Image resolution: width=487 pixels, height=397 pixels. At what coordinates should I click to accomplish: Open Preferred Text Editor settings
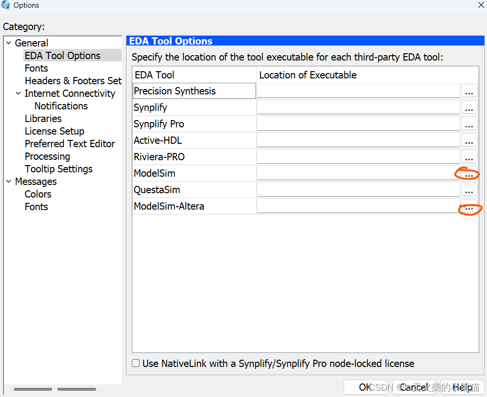[x=70, y=144]
